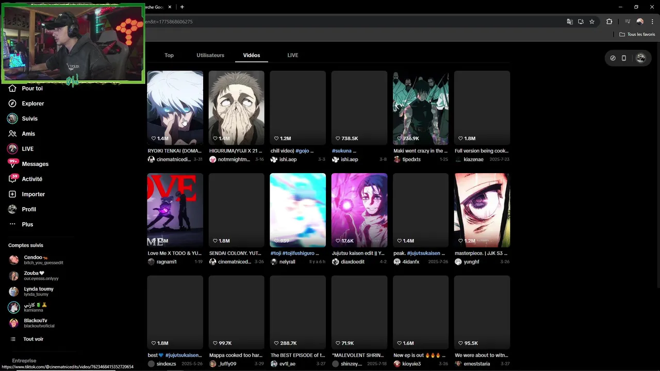Click Chrome translate page icon
Viewport: 660px width, 371px height.
click(570, 22)
